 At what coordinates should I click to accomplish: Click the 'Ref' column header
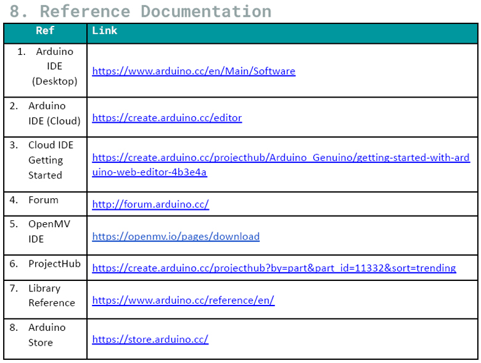point(45,31)
